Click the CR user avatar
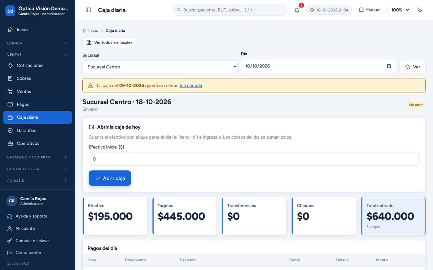The width and height of the screenshot is (433, 270). pos(12,201)
